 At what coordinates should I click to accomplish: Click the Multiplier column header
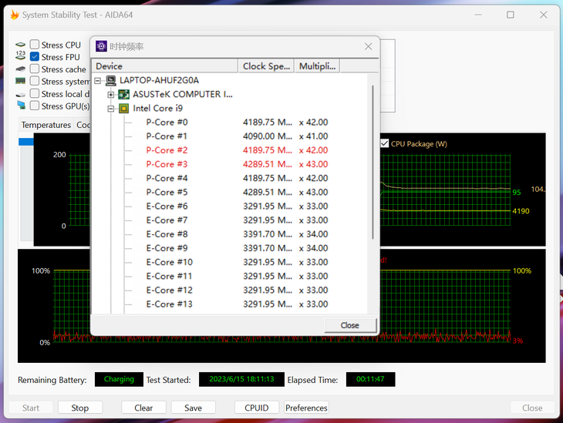click(318, 66)
